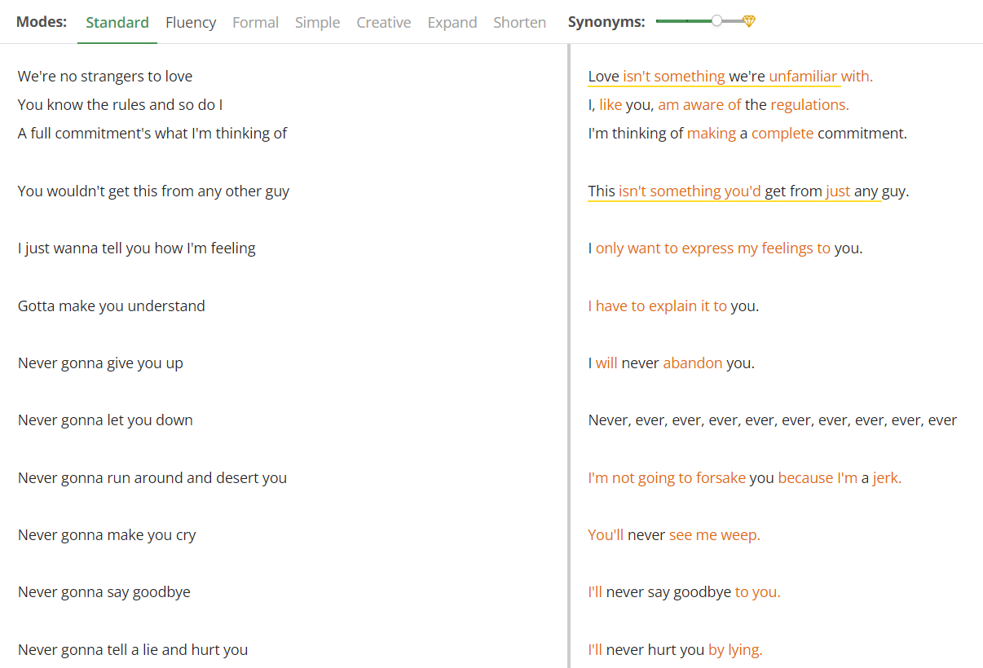Click the output phrase 'by lying.'

tap(735, 649)
